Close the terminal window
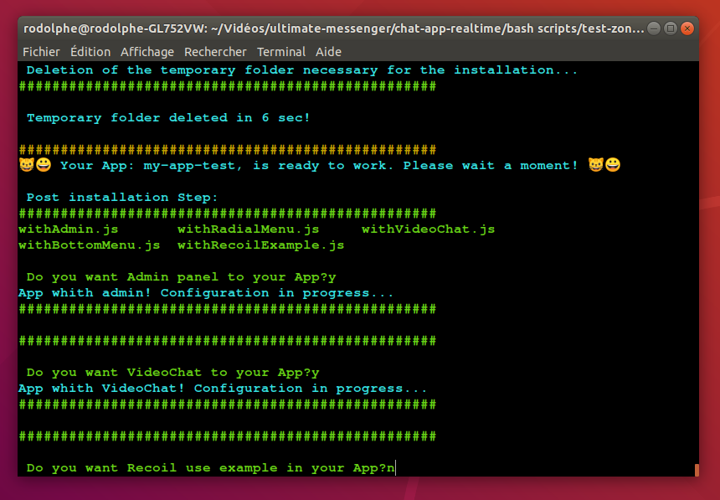 (687, 28)
